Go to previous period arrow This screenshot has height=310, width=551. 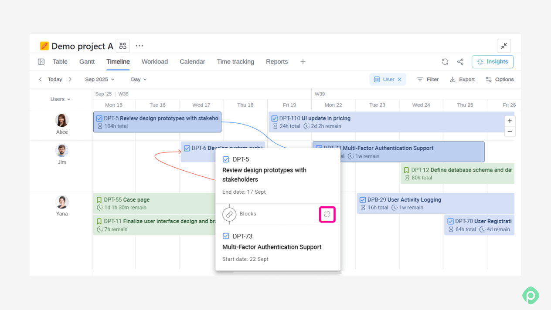click(41, 79)
